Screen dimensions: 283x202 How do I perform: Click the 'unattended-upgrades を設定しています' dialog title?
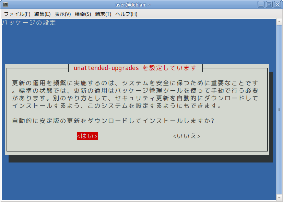click(x=135, y=68)
